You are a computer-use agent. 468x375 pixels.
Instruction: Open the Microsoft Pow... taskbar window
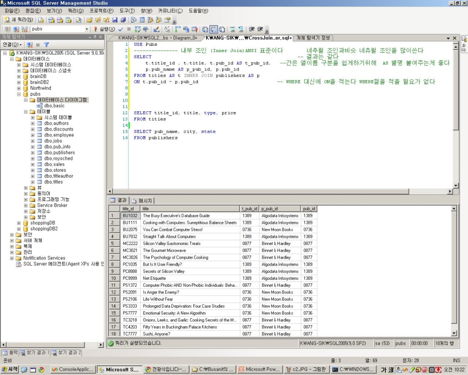click(x=260, y=370)
